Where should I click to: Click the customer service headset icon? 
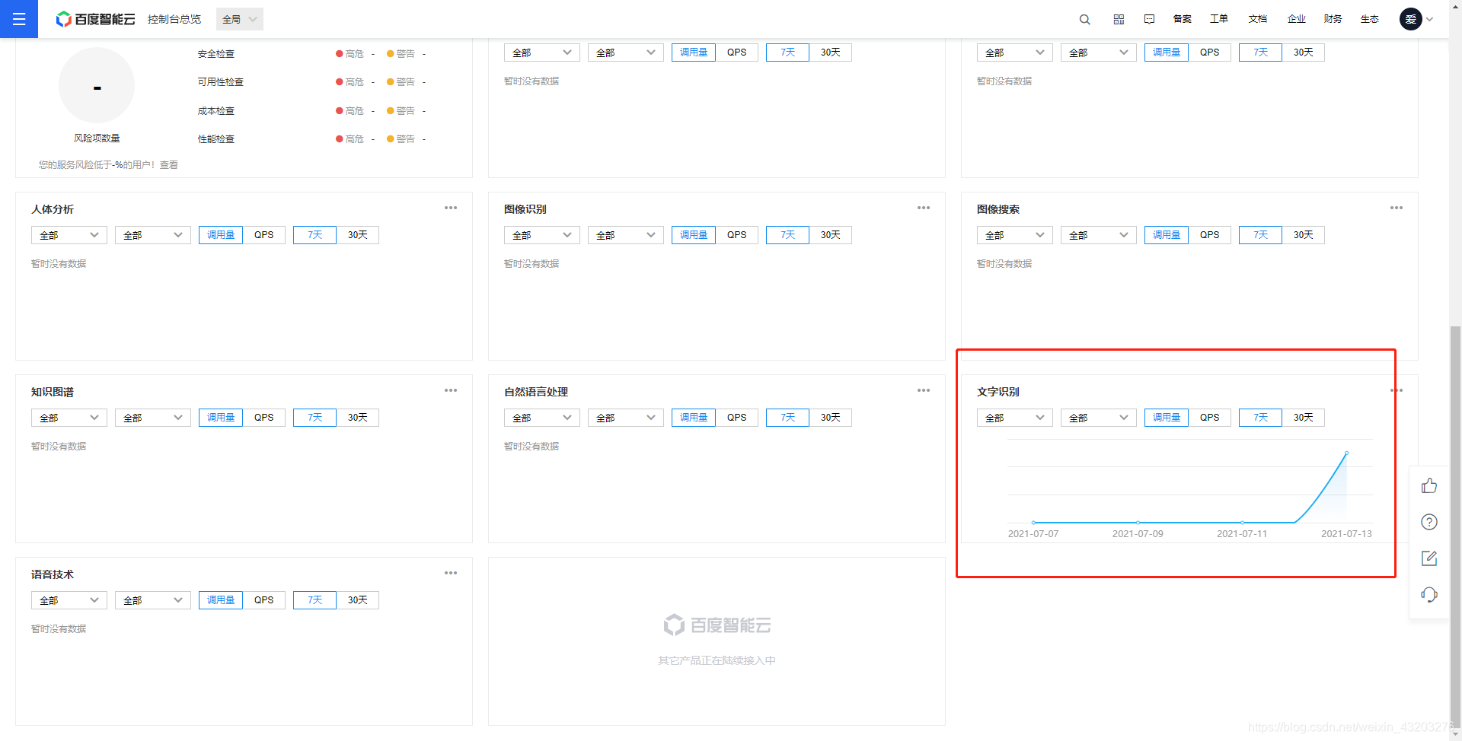tap(1429, 595)
